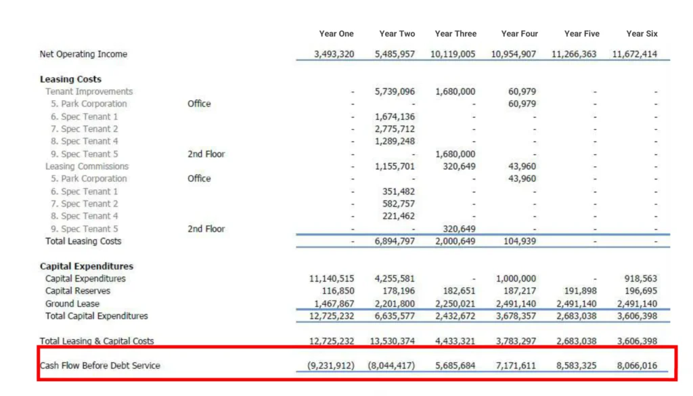The width and height of the screenshot is (693, 396).
Task: Click the Ground Lease row label
Action: pos(72,304)
